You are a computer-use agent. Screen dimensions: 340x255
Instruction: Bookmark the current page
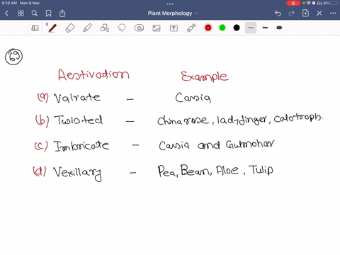[x=48, y=13]
